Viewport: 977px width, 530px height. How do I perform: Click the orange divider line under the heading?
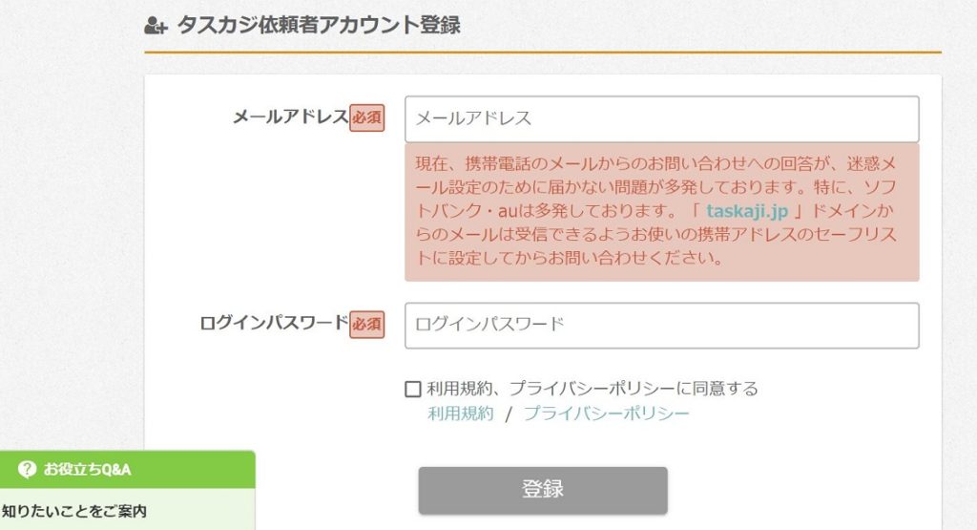click(543, 53)
